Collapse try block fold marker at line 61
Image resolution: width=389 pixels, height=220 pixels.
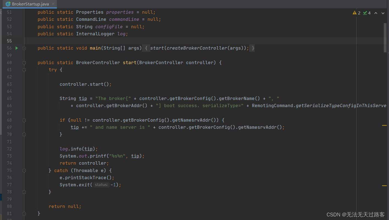[24, 70]
